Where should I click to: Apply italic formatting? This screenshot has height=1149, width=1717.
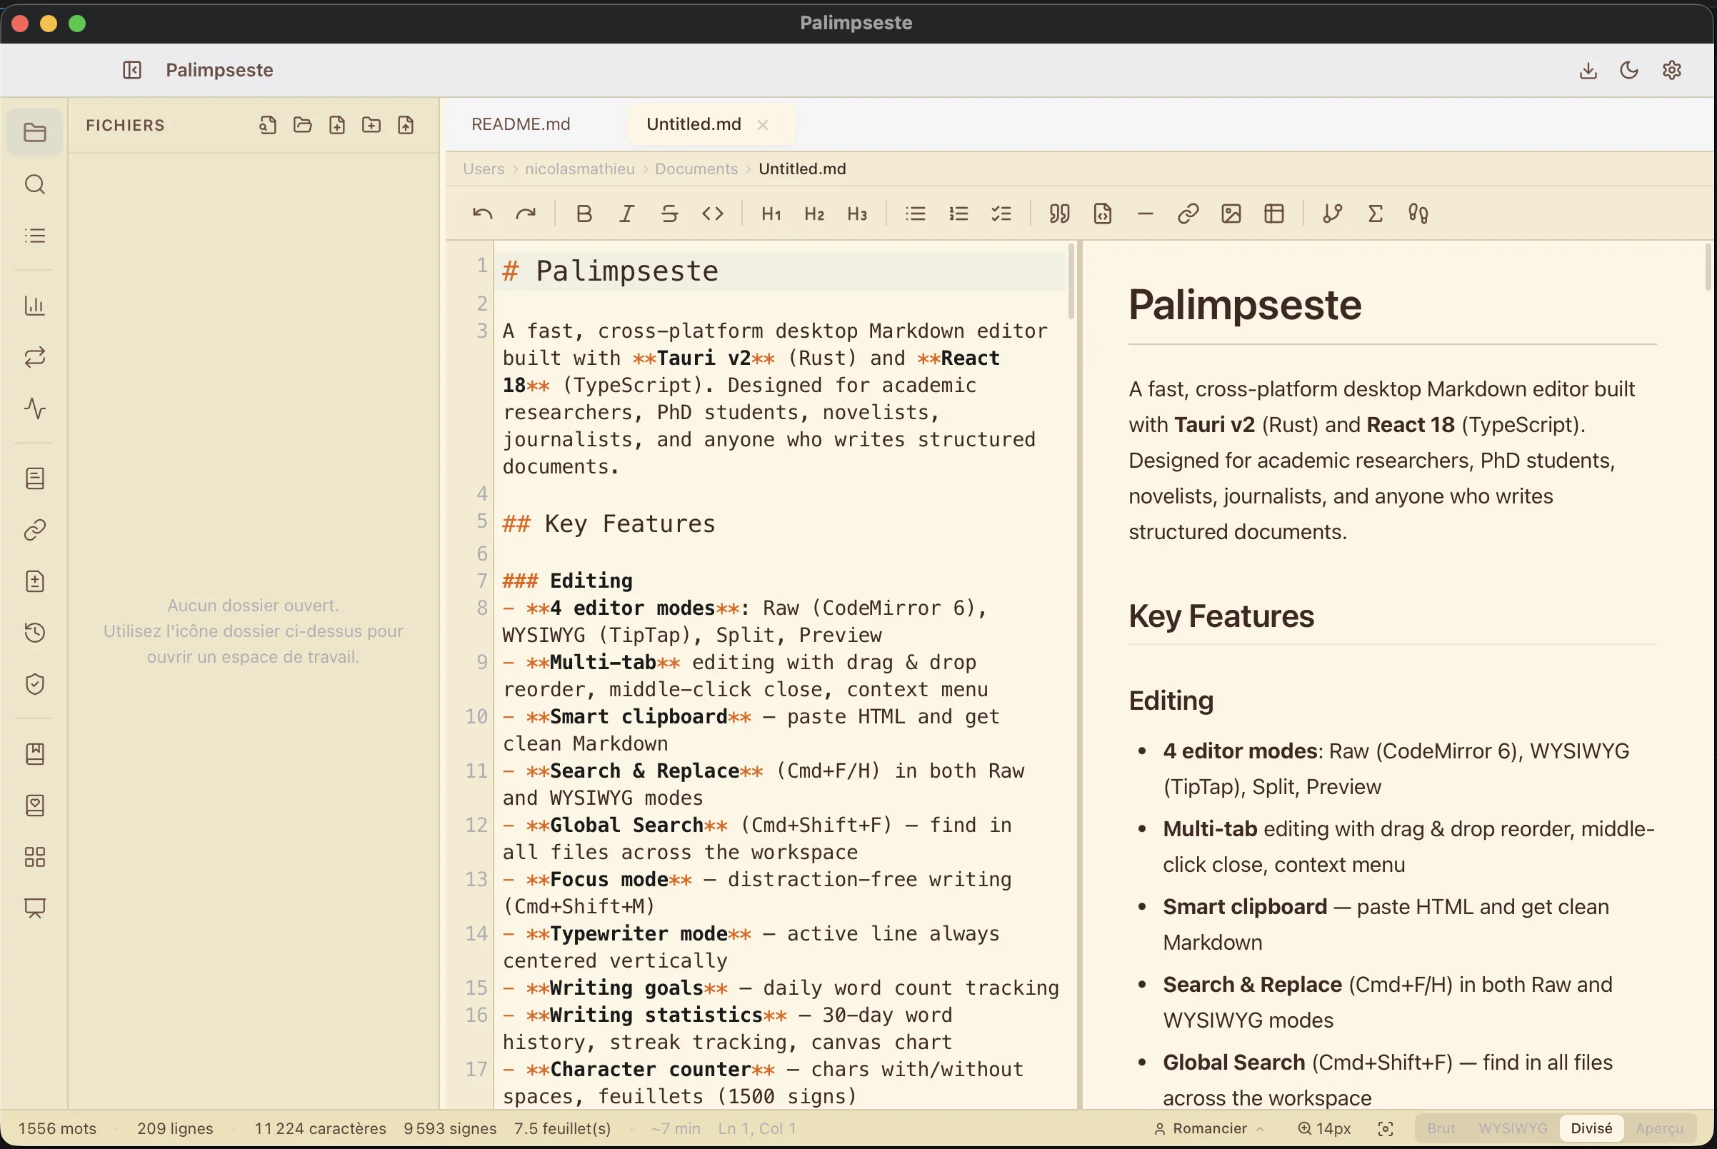point(626,214)
